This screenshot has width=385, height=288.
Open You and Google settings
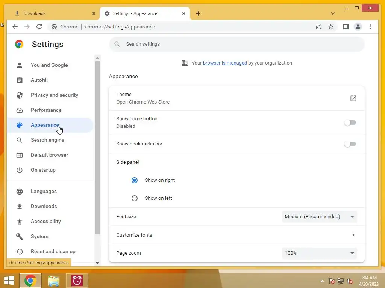tap(50, 65)
